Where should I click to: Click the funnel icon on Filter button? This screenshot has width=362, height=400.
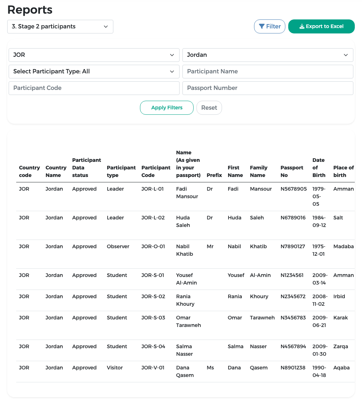[262, 26]
